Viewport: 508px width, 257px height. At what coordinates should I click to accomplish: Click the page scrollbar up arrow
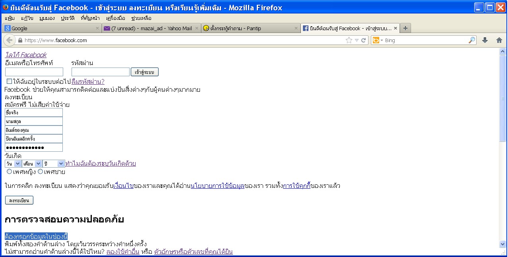pyautogui.click(x=502, y=51)
